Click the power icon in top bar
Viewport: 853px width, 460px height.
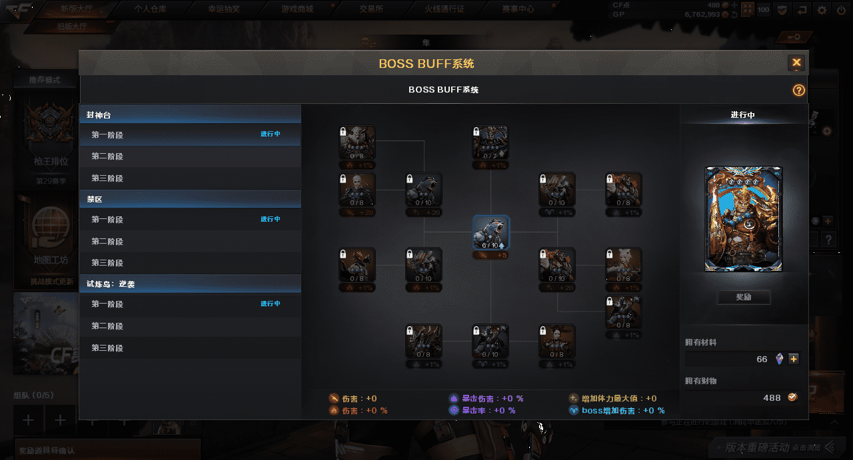(841, 9)
